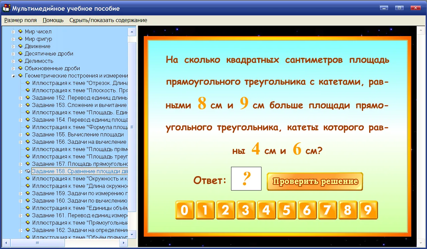Select Задание 153. Сложение и вычитание
The width and height of the screenshot is (427, 249).
pos(80,105)
